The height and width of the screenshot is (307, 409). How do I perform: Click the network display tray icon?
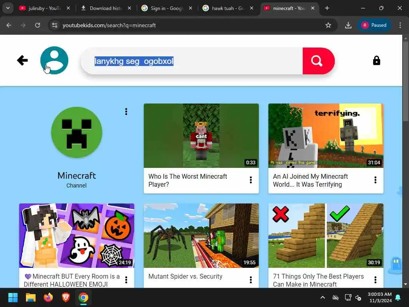point(348,297)
